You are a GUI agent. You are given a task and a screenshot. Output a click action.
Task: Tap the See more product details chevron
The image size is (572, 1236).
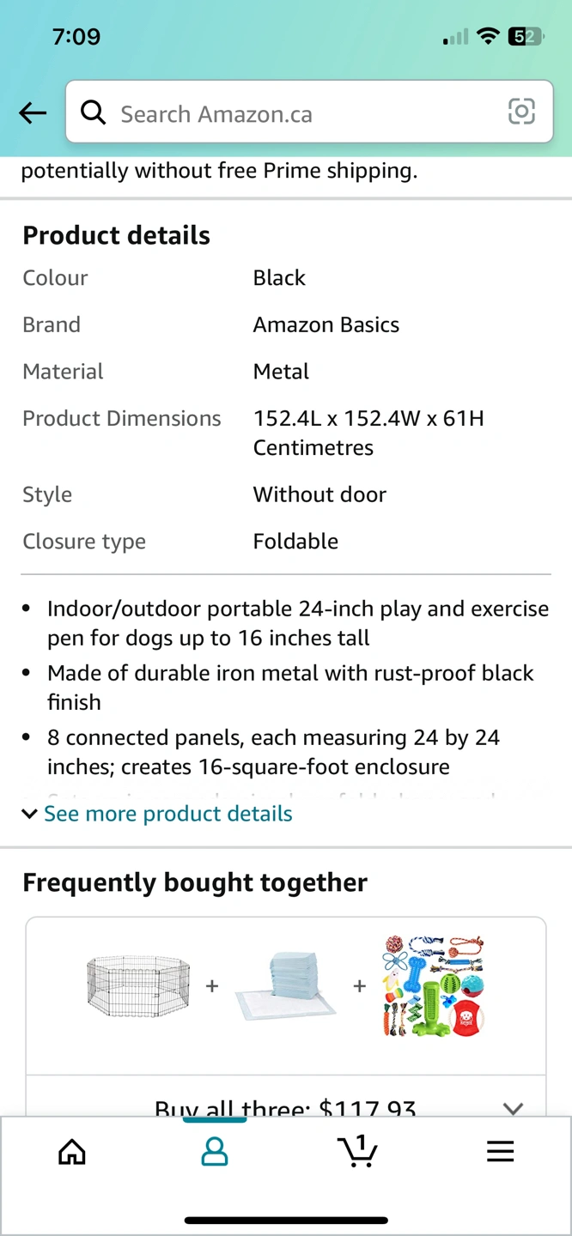tap(30, 814)
